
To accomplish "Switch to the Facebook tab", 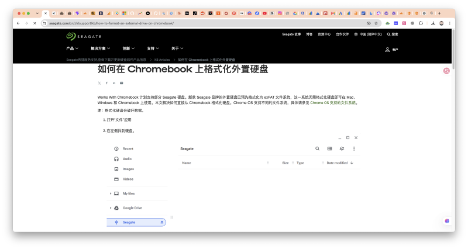I will pyautogui.click(x=257, y=13).
